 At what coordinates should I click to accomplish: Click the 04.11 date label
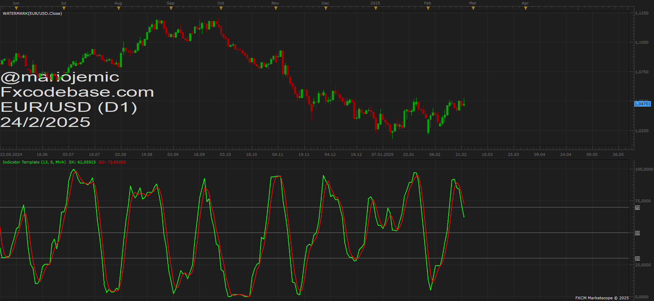point(278,154)
